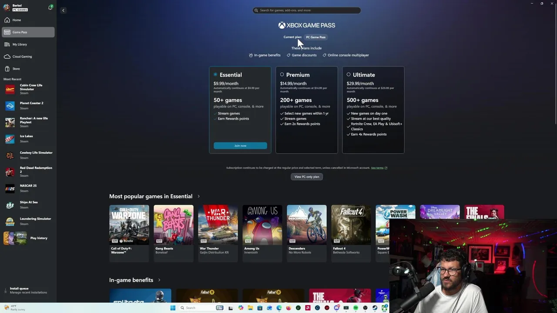Click the View PC-only plan button
Viewport: 557px width, 313px height.
tap(307, 176)
